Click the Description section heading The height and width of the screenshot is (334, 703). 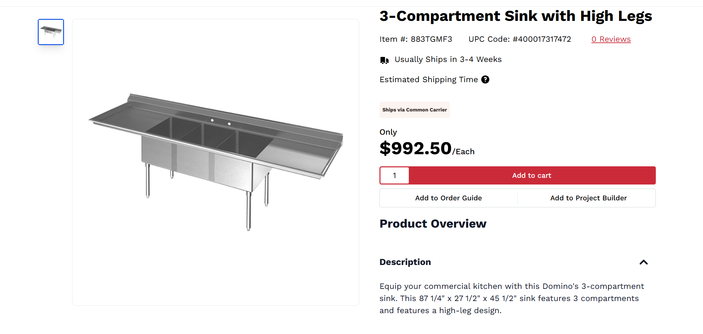click(x=405, y=262)
